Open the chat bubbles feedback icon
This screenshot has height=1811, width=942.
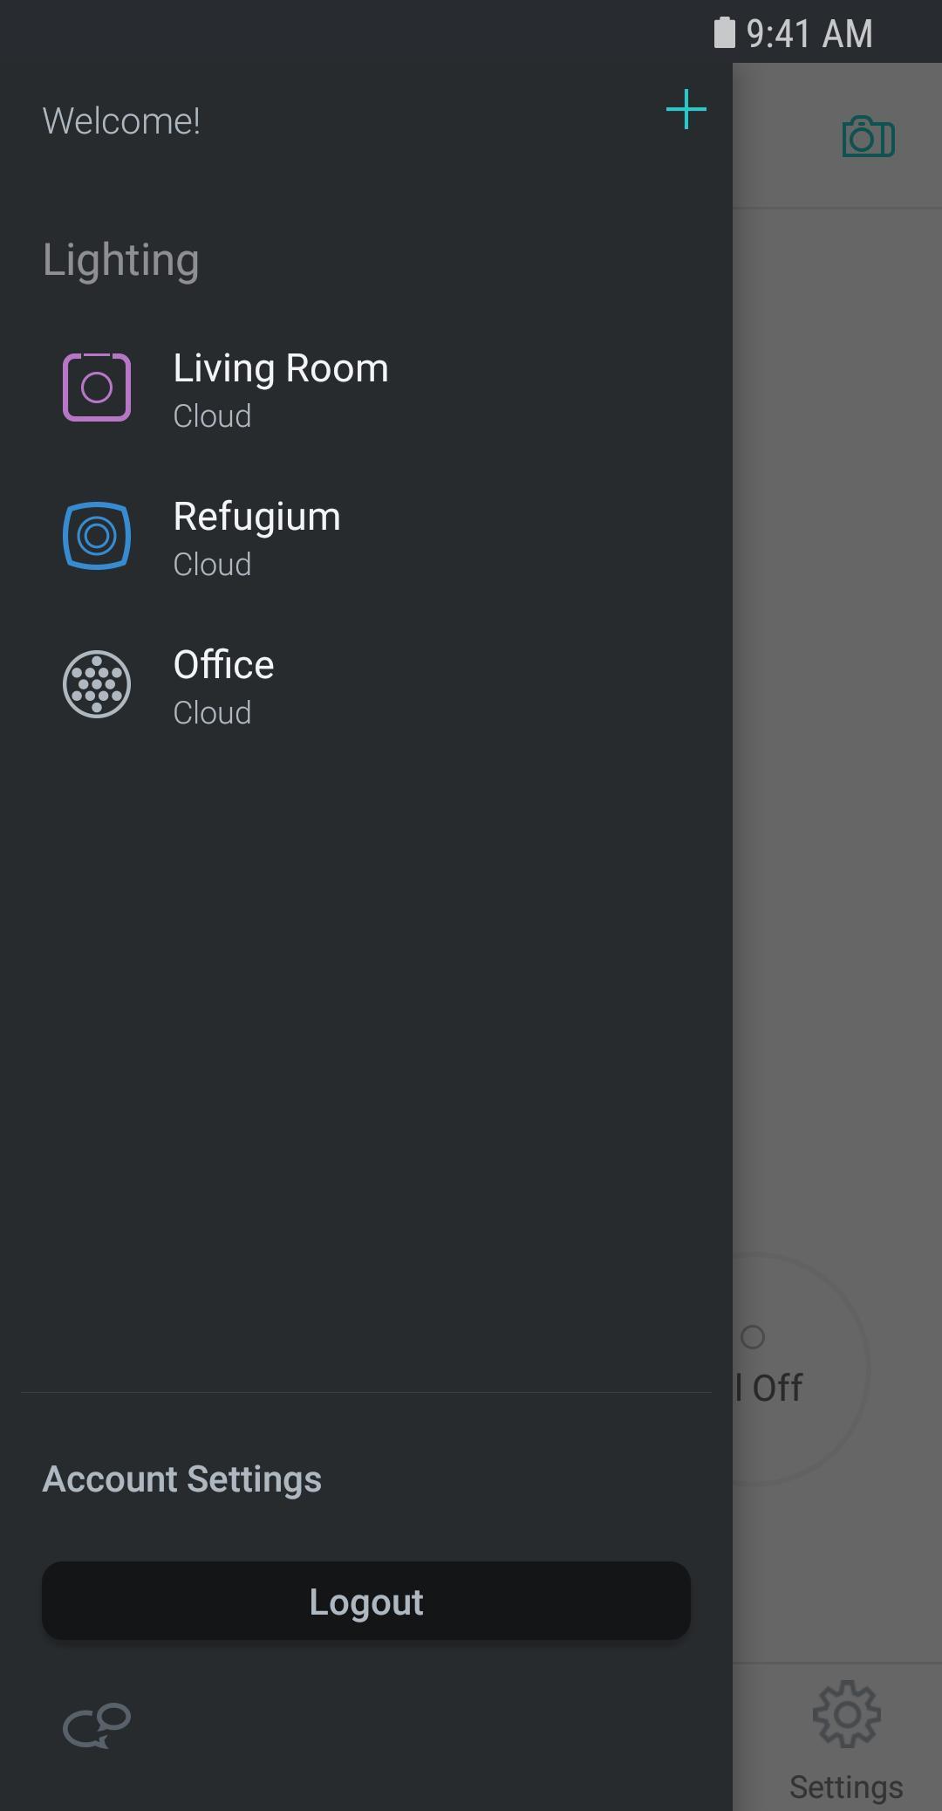point(97,1725)
